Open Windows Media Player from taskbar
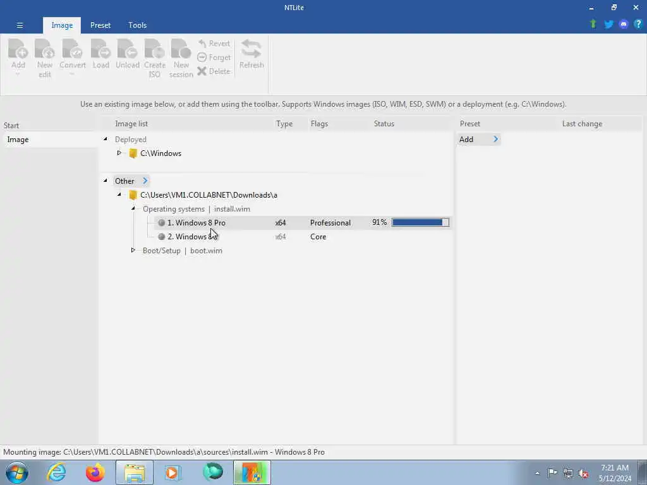 [172, 472]
